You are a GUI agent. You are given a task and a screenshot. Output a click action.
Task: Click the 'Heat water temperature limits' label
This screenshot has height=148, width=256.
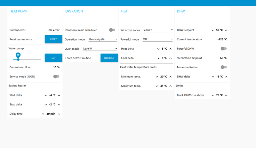(x=138, y=67)
